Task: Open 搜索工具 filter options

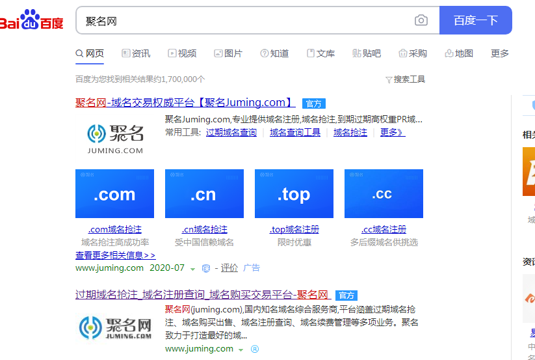Action: 406,79
